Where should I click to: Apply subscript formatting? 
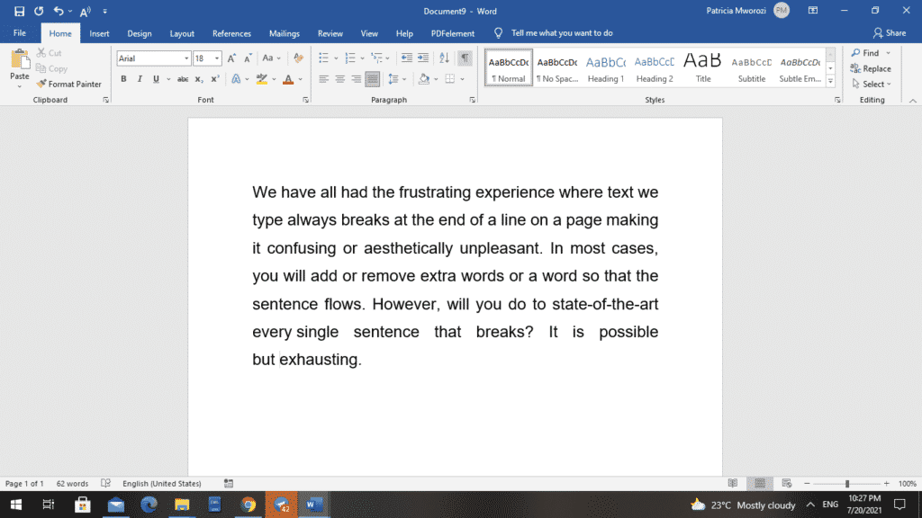coord(199,79)
